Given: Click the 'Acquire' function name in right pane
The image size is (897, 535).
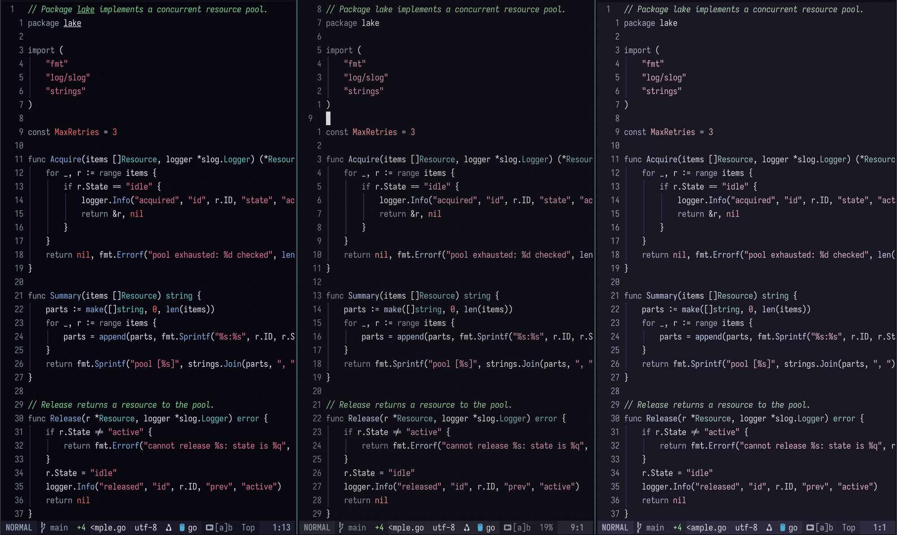Looking at the screenshot, I should (662, 159).
